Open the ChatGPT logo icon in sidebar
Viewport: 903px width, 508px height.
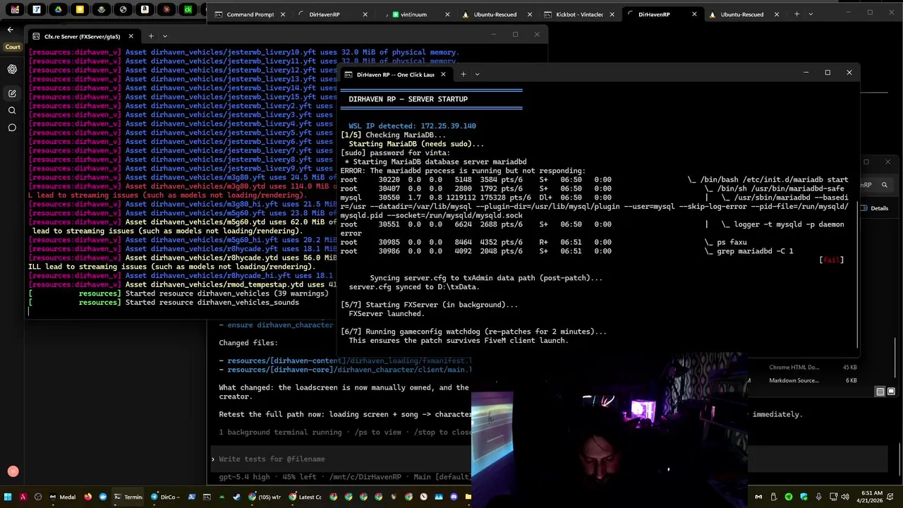coord(12,69)
